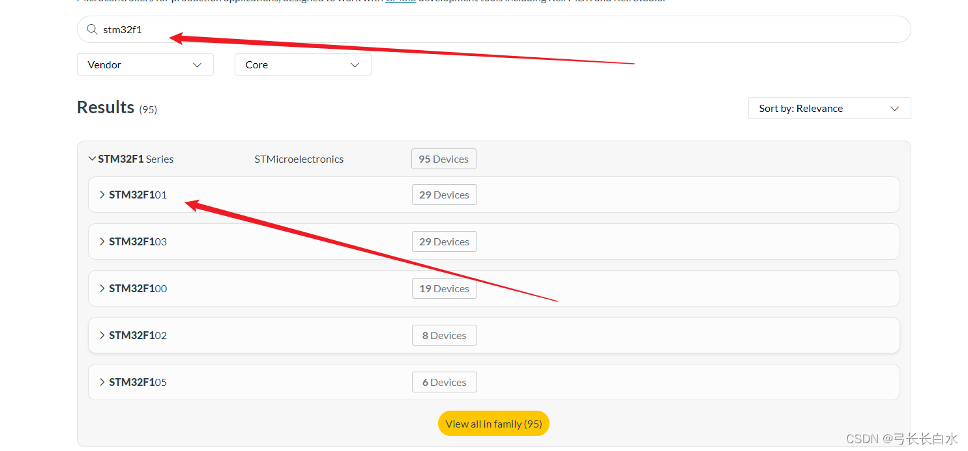Expand the STM32F103 row chevron
Image resolution: width=968 pixels, height=451 pixels.
point(102,241)
